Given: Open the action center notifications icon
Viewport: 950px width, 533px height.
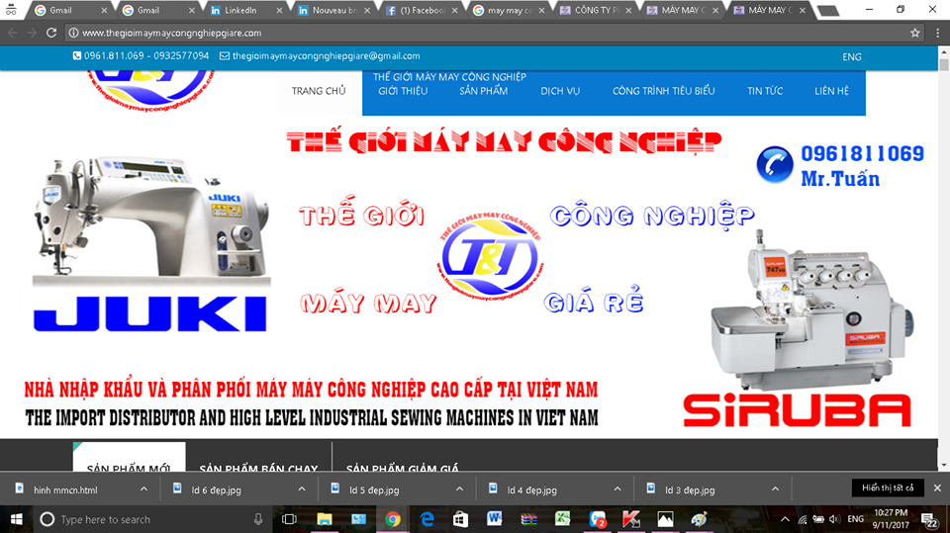Looking at the screenshot, I should [x=929, y=519].
